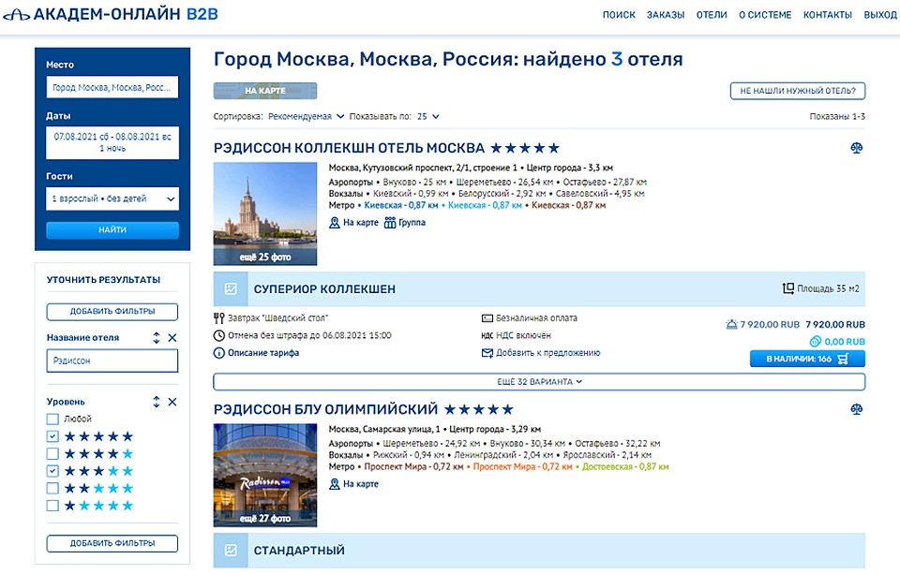Image resolution: width=900 pixels, height=574 pixels.
Task: Open Стандартный room photo icon
Action: tap(231, 551)
